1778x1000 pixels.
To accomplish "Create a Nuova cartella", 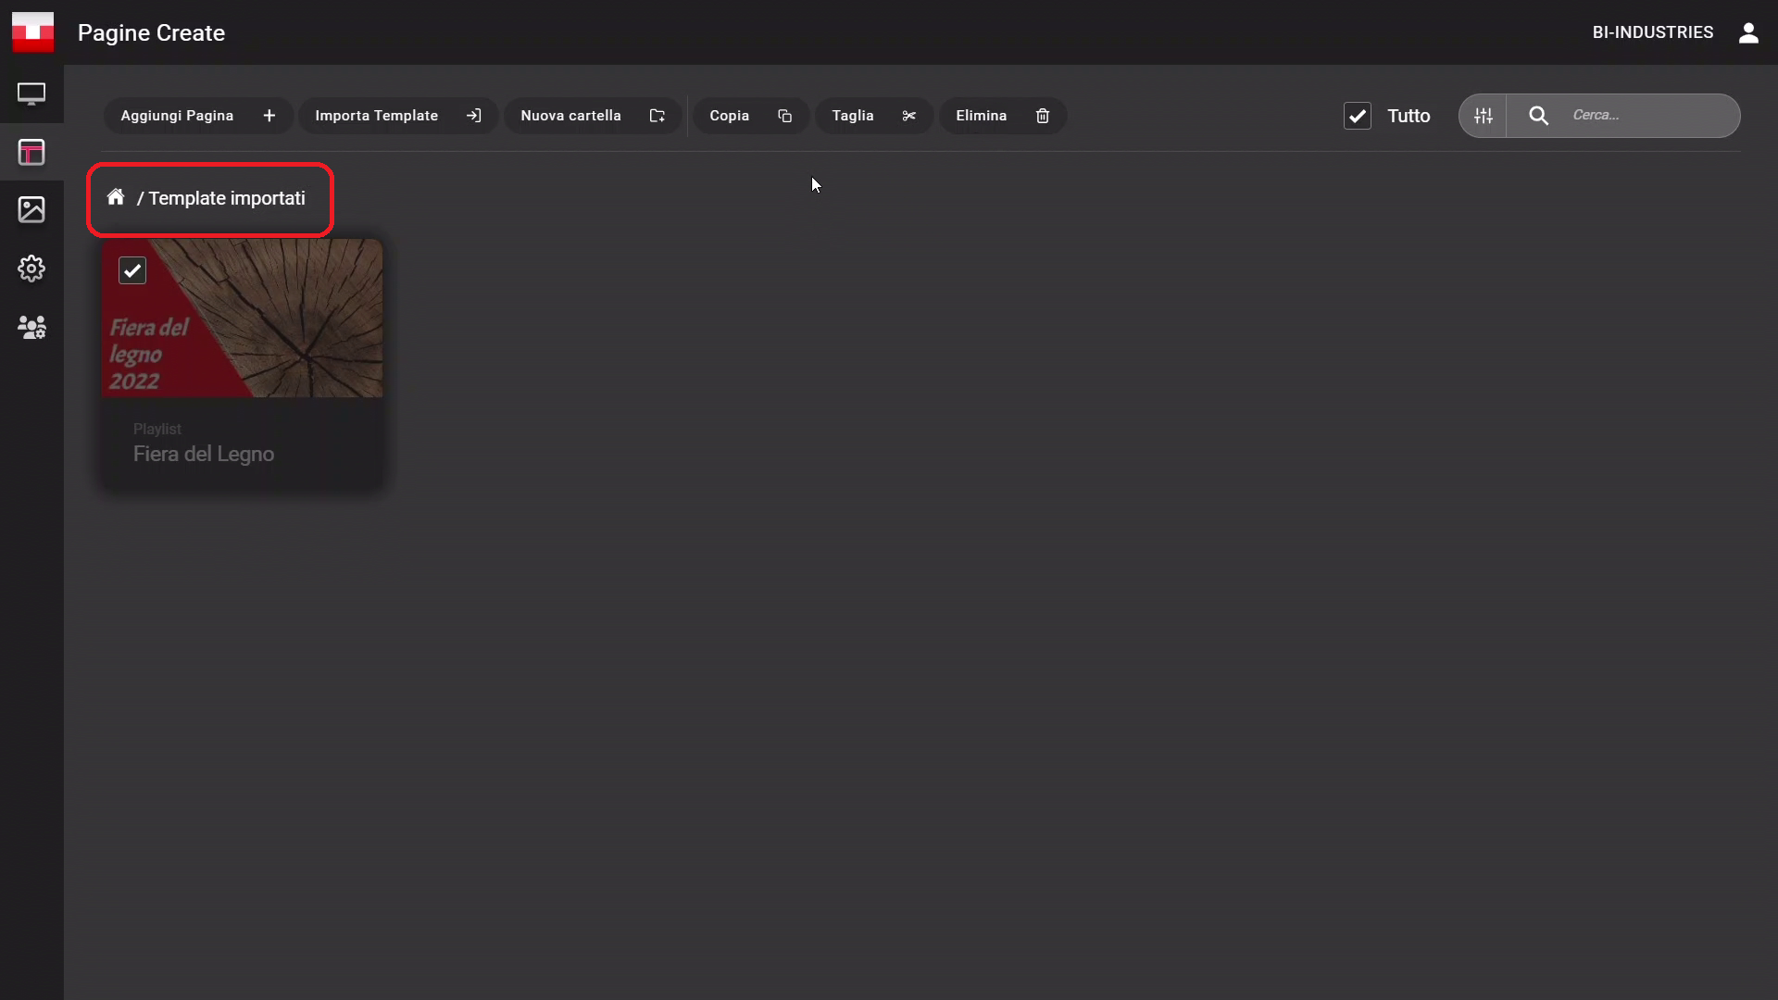I will 592,116.
